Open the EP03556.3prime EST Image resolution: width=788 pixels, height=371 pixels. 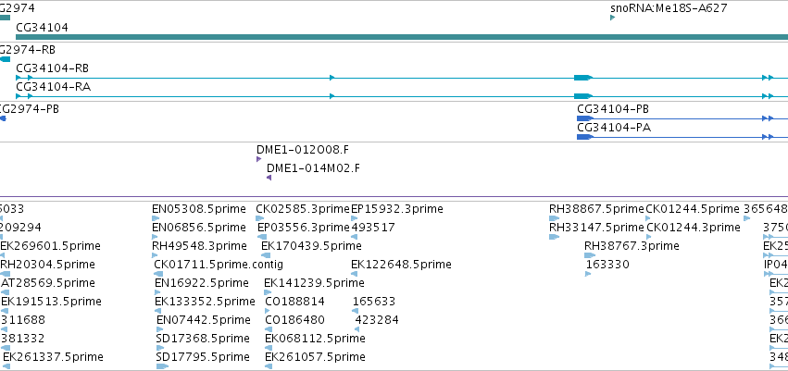[304, 228]
